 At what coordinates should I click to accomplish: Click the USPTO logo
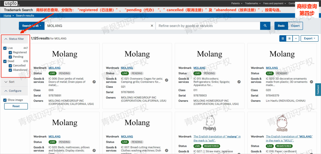click(x=11, y=3)
